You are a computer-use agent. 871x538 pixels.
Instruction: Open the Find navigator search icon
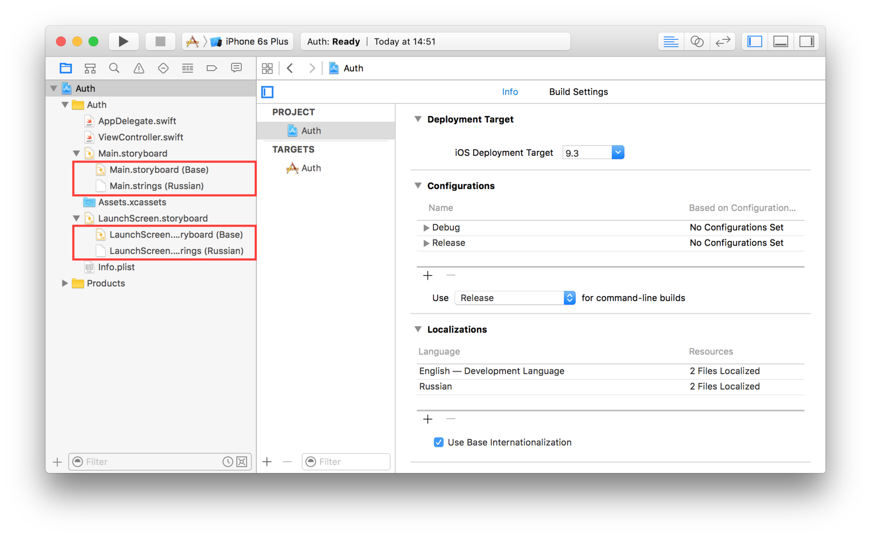click(x=114, y=68)
